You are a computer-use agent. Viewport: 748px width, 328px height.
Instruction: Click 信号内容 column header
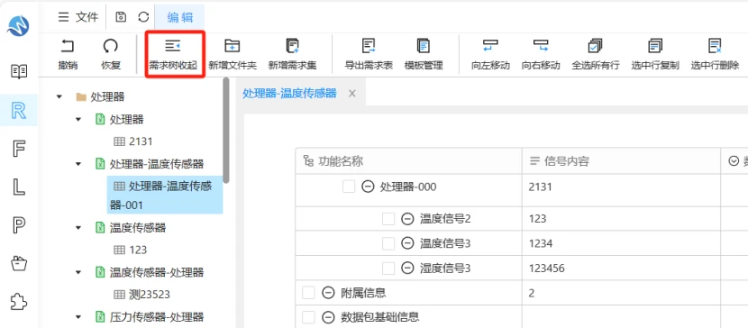(x=621, y=161)
